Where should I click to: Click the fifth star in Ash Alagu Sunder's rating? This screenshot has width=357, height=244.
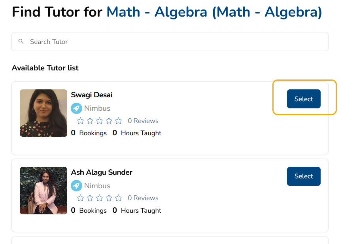[x=118, y=198]
